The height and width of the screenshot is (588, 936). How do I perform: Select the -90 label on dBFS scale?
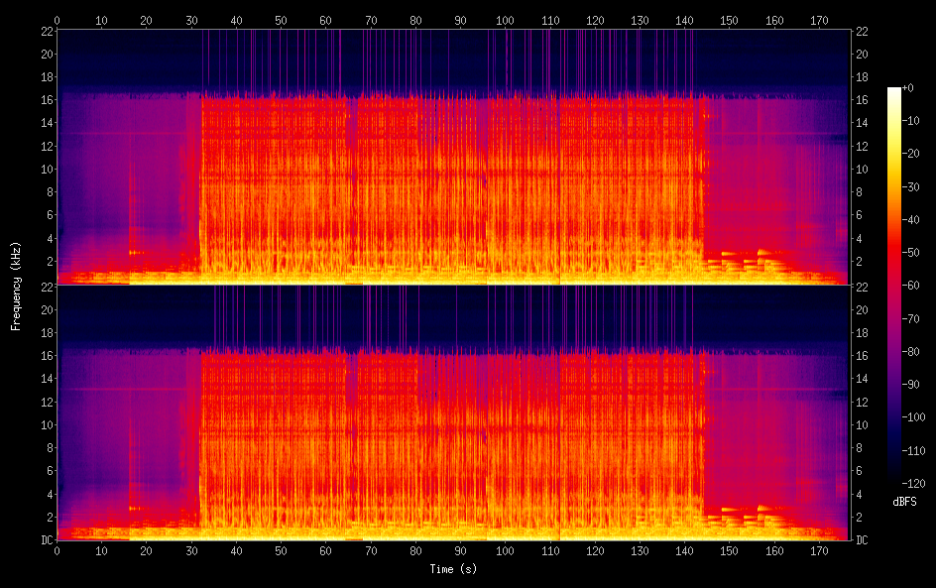[x=910, y=384]
